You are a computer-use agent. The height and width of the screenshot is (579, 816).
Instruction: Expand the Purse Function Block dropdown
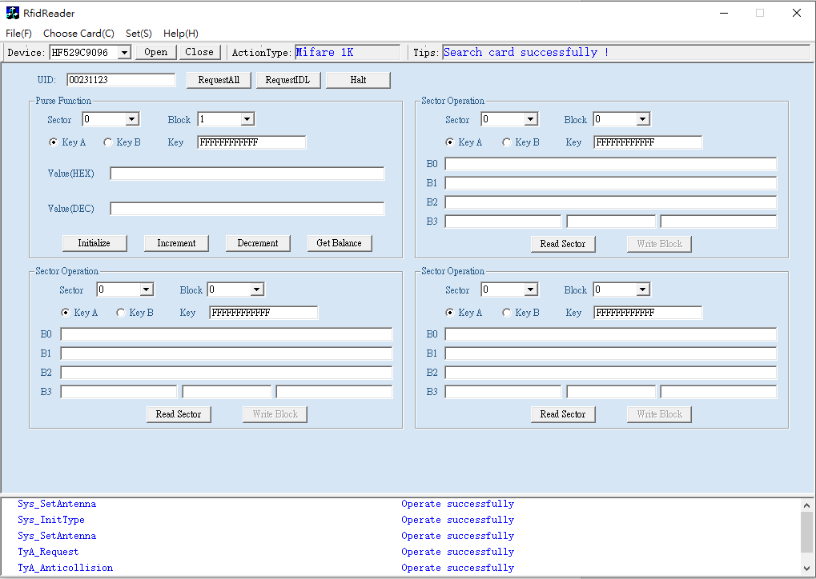click(247, 120)
